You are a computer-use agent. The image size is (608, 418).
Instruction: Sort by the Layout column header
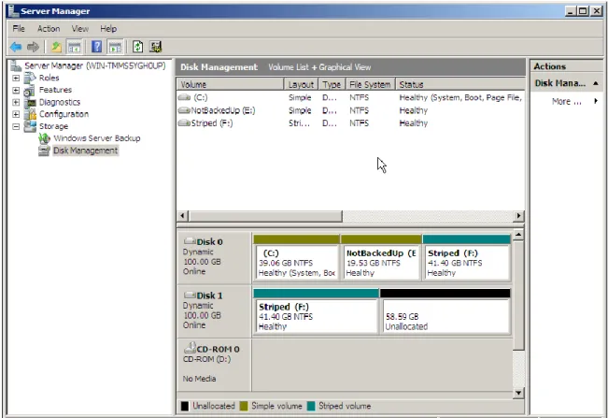(x=301, y=84)
